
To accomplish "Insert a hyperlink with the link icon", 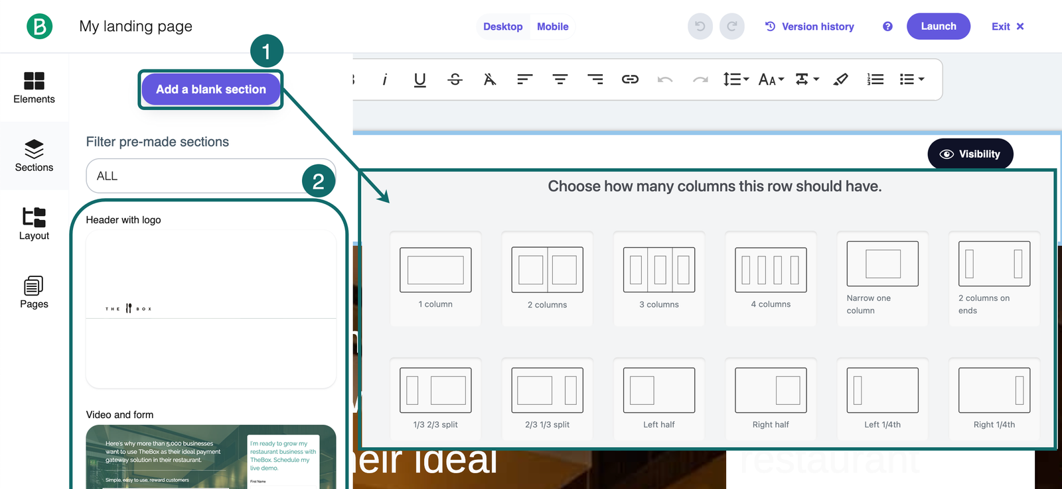I will (x=630, y=80).
